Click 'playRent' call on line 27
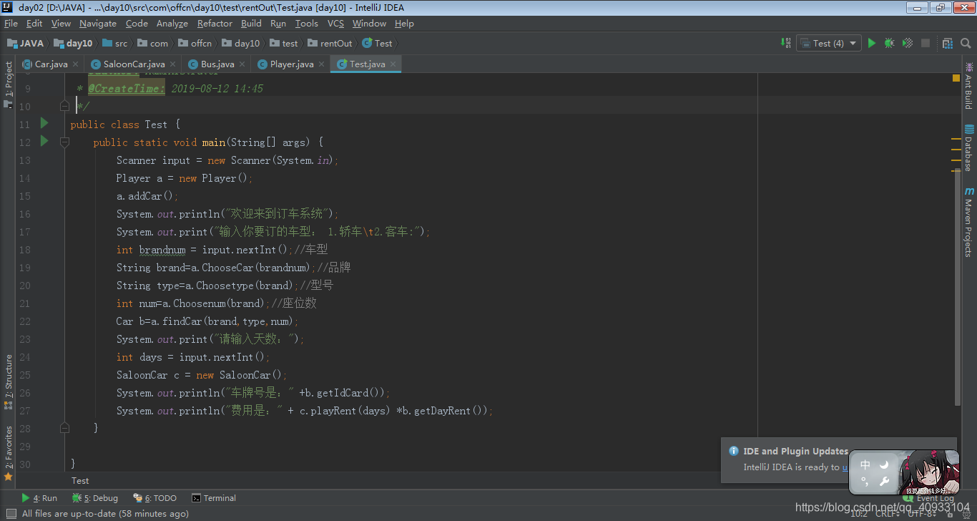 point(333,411)
